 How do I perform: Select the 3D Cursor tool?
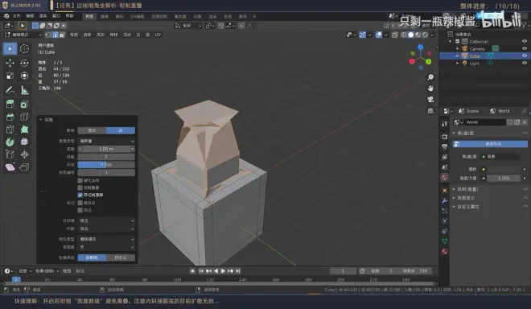(24, 49)
